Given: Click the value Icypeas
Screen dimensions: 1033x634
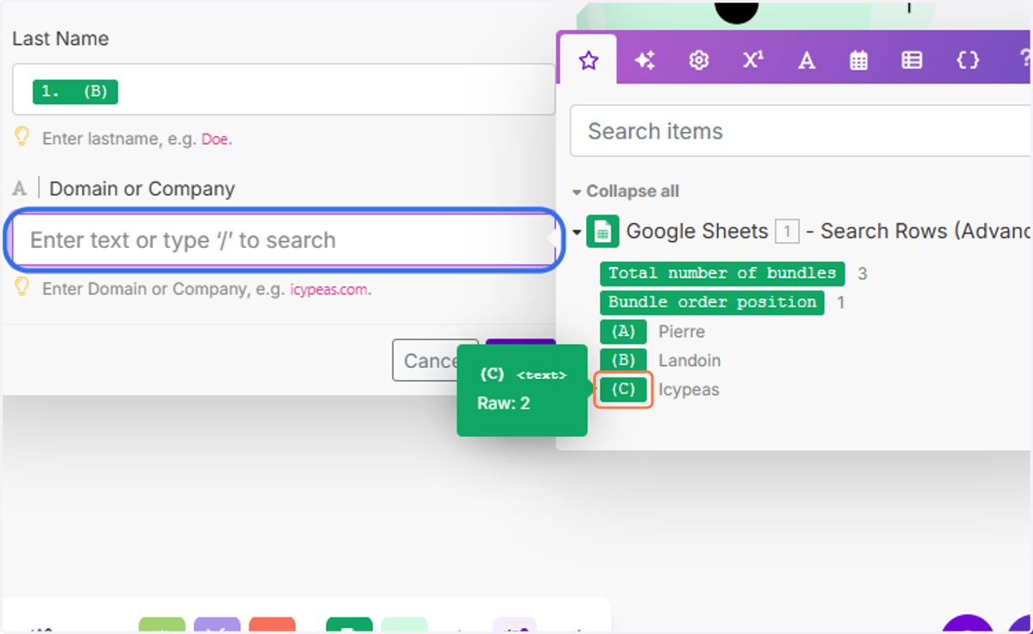Looking at the screenshot, I should 689,390.
